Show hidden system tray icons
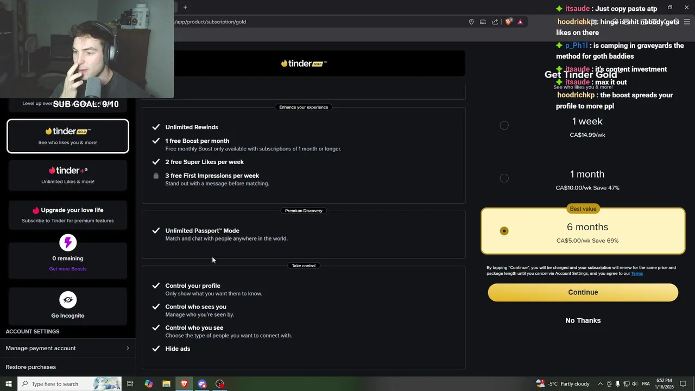The height and width of the screenshot is (391, 695). (600, 384)
